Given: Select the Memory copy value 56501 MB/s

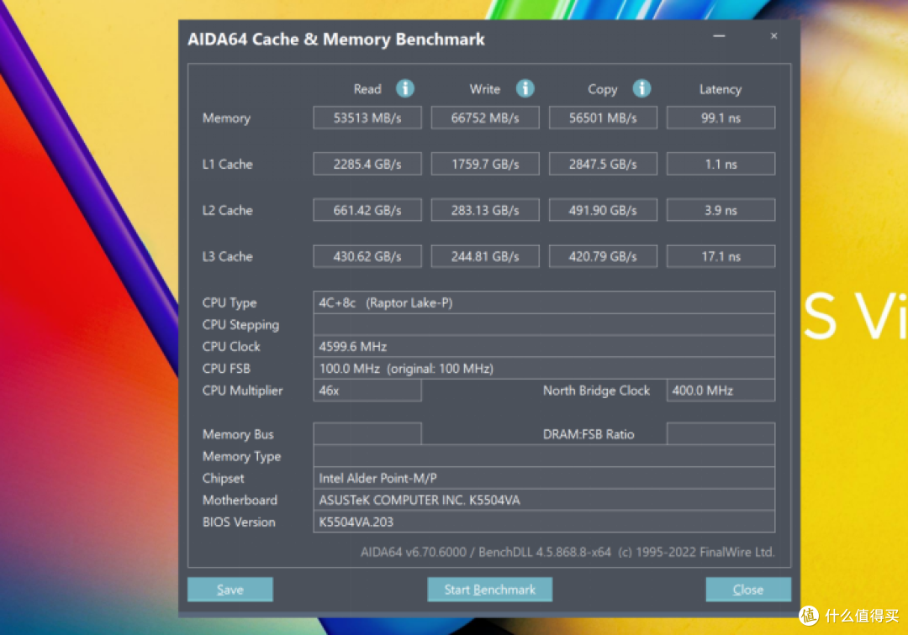Looking at the screenshot, I should [603, 118].
